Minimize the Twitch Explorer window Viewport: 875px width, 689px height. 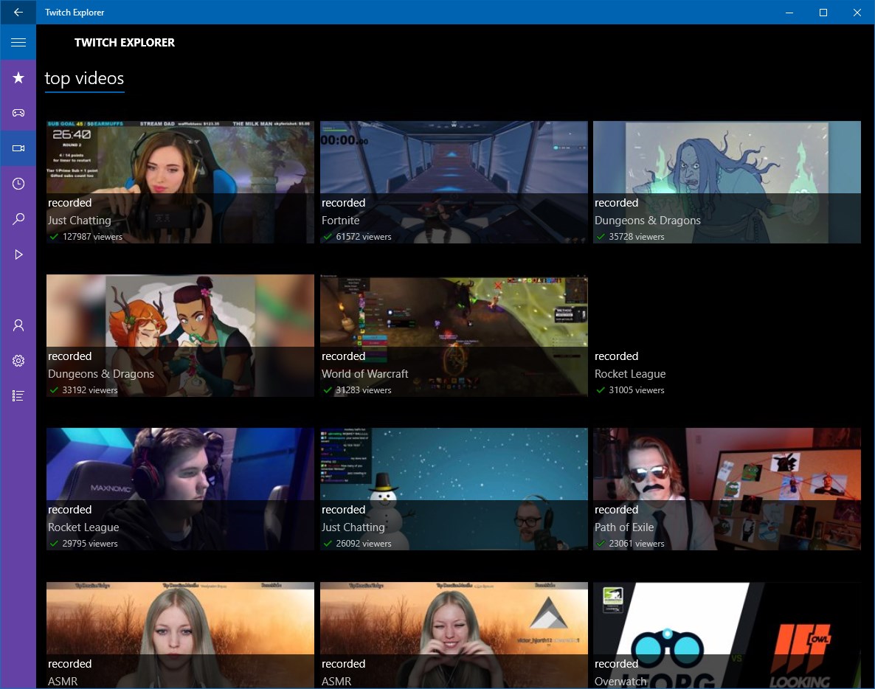789,13
